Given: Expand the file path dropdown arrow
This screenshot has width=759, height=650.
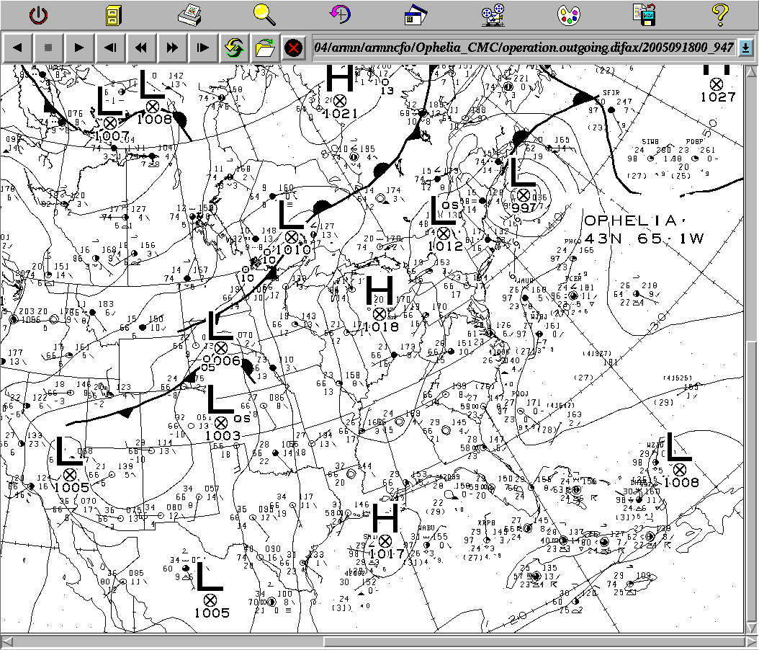Looking at the screenshot, I should 745,48.
